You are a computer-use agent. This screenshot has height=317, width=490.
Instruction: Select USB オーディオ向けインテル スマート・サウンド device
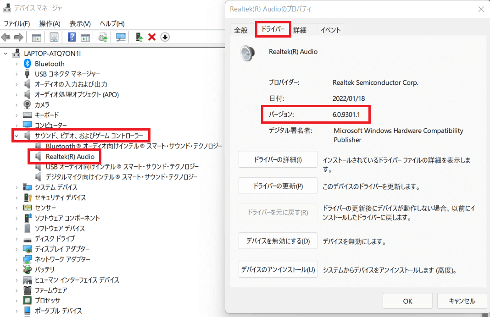point(122,167)
